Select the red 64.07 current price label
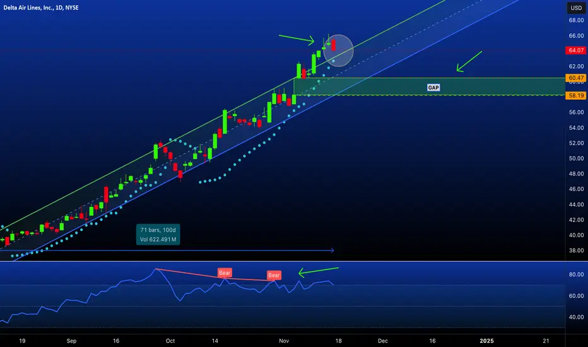 tap(575, 50)
